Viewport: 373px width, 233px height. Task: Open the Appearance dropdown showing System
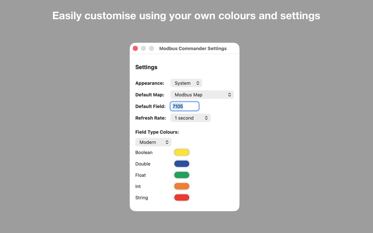pos(186,83)
